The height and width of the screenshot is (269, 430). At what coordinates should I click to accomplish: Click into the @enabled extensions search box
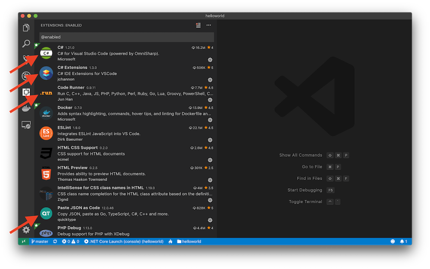point(127,37)
